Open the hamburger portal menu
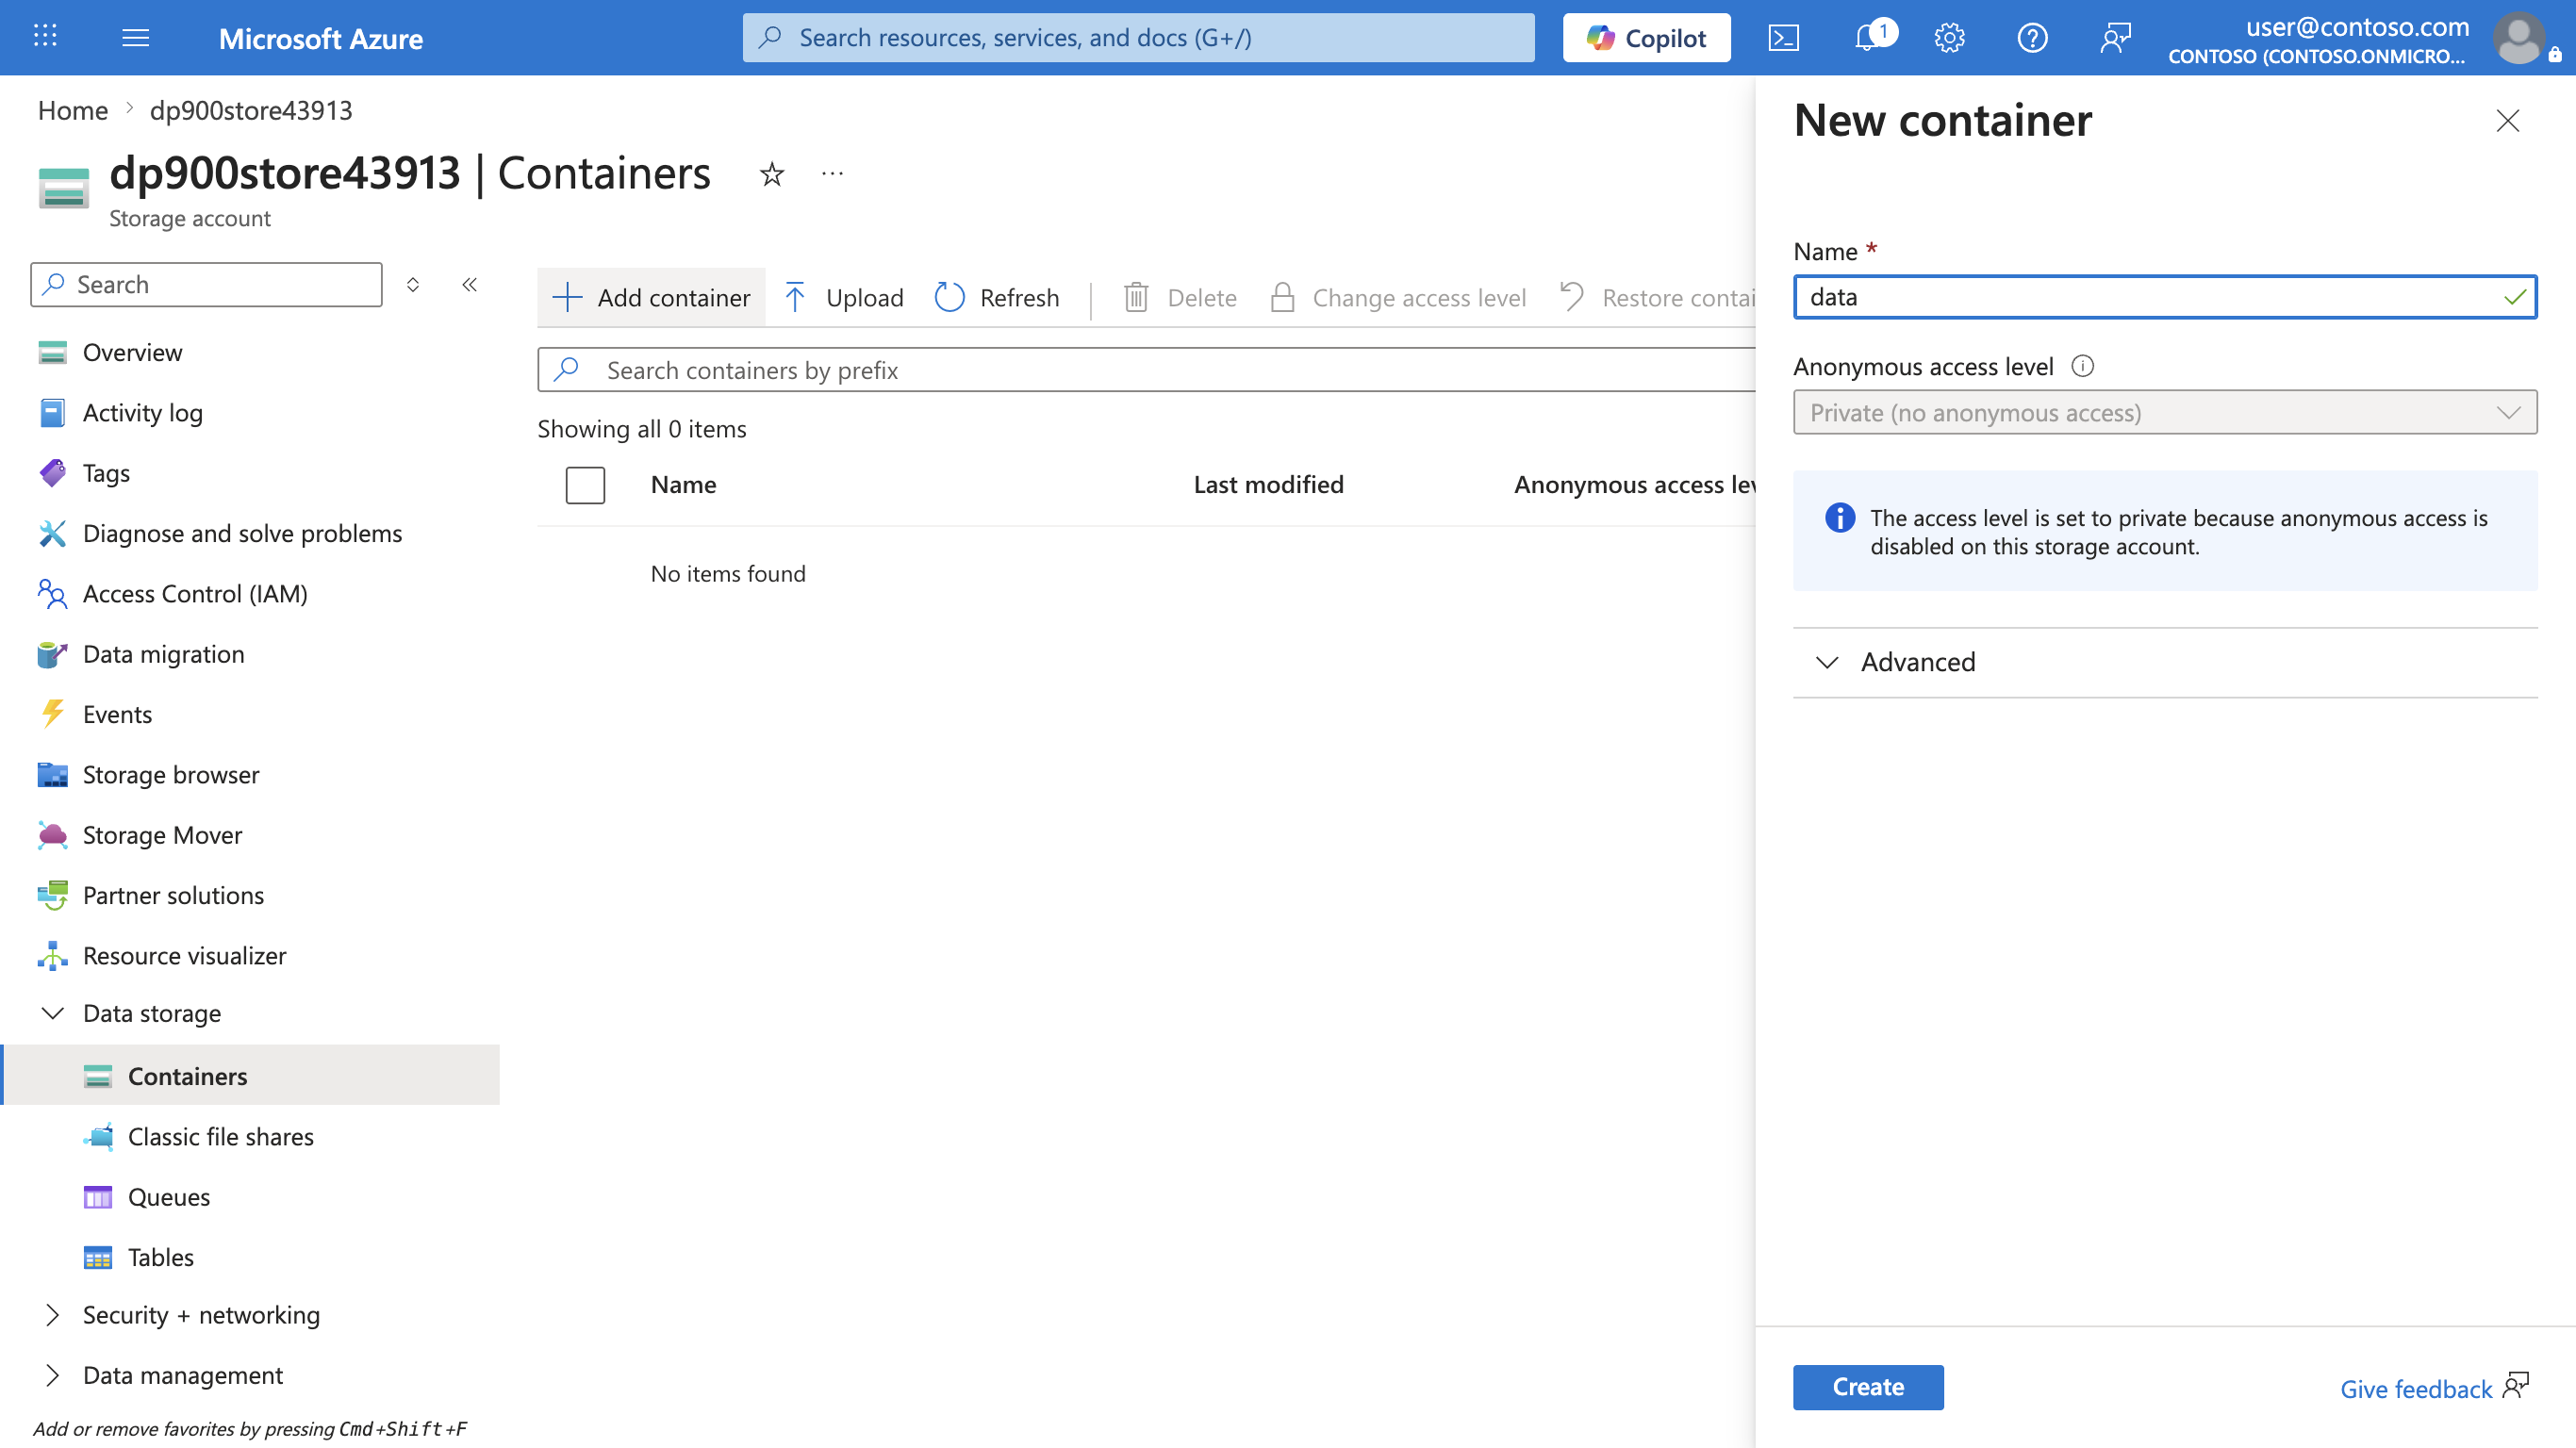Viewport: 2576px width, 1448px height. click(x=135, y=37)
